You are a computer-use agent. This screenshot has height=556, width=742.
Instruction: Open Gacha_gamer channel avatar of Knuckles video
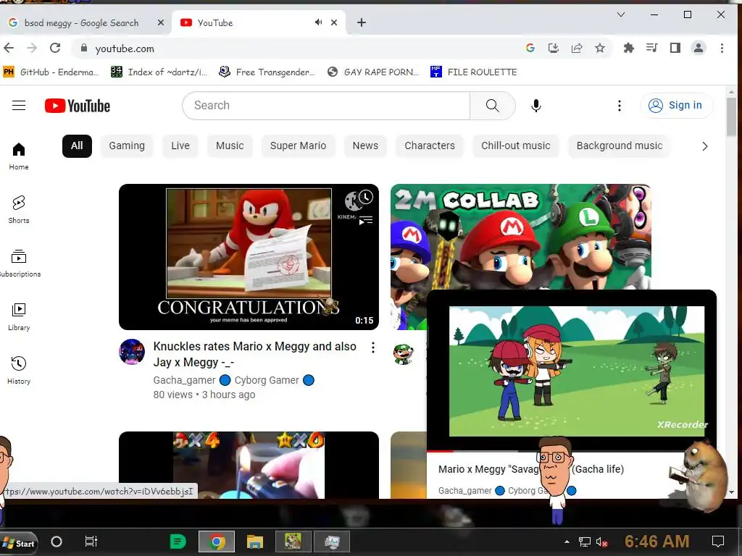coord(132,352)
